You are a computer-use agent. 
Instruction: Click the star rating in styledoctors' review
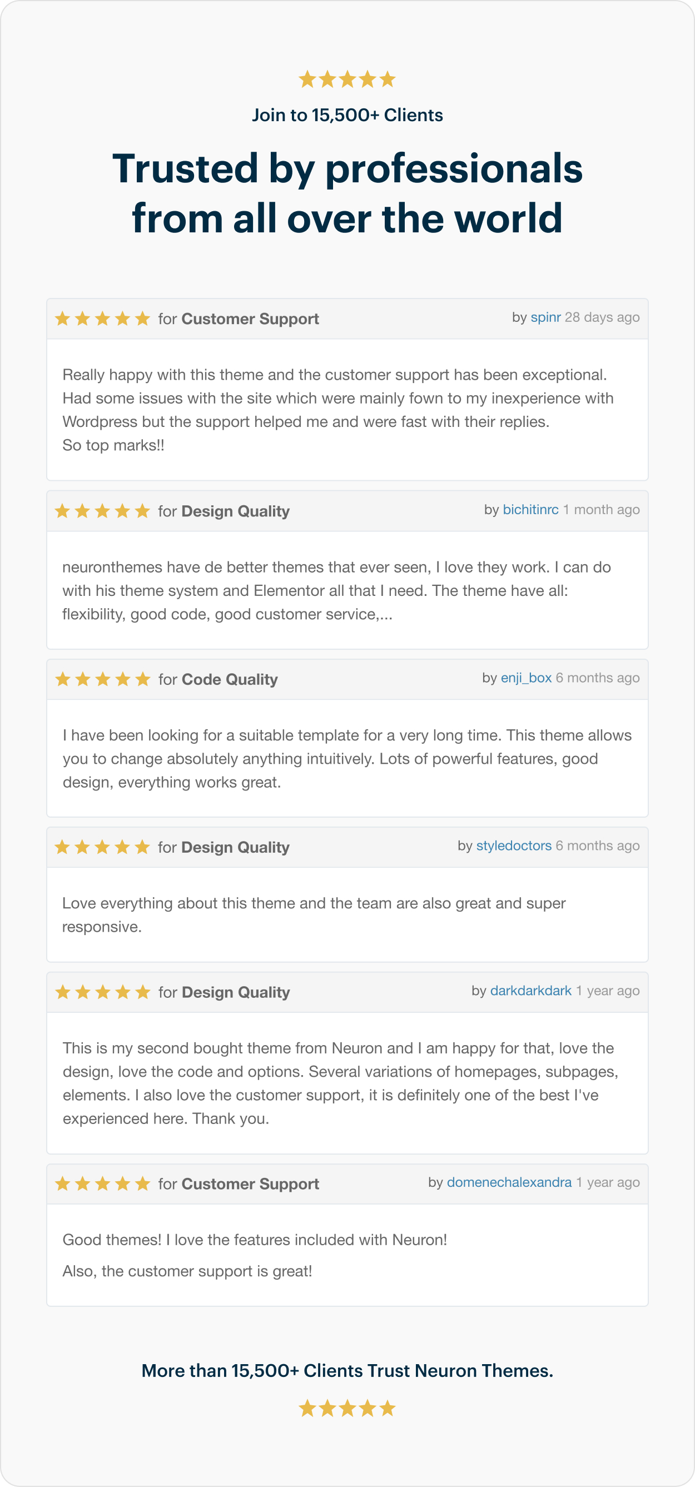[x=102, y=847]
